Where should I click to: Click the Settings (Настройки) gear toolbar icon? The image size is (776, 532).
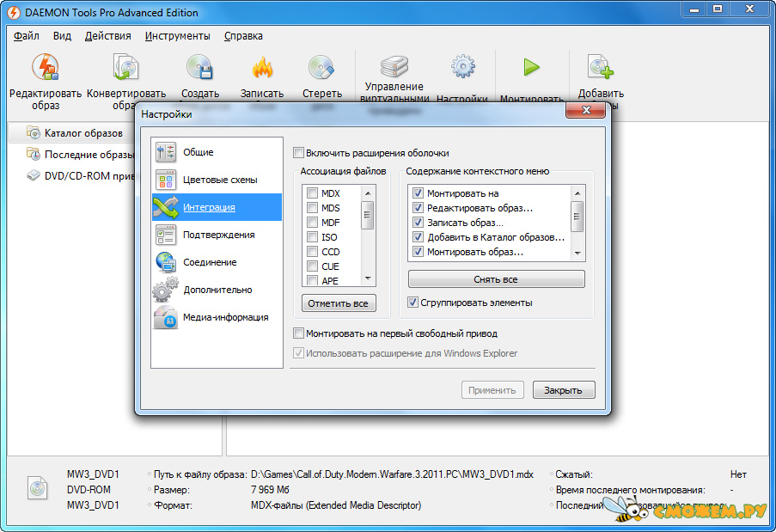pyautogui.click(x=462, y=66)
